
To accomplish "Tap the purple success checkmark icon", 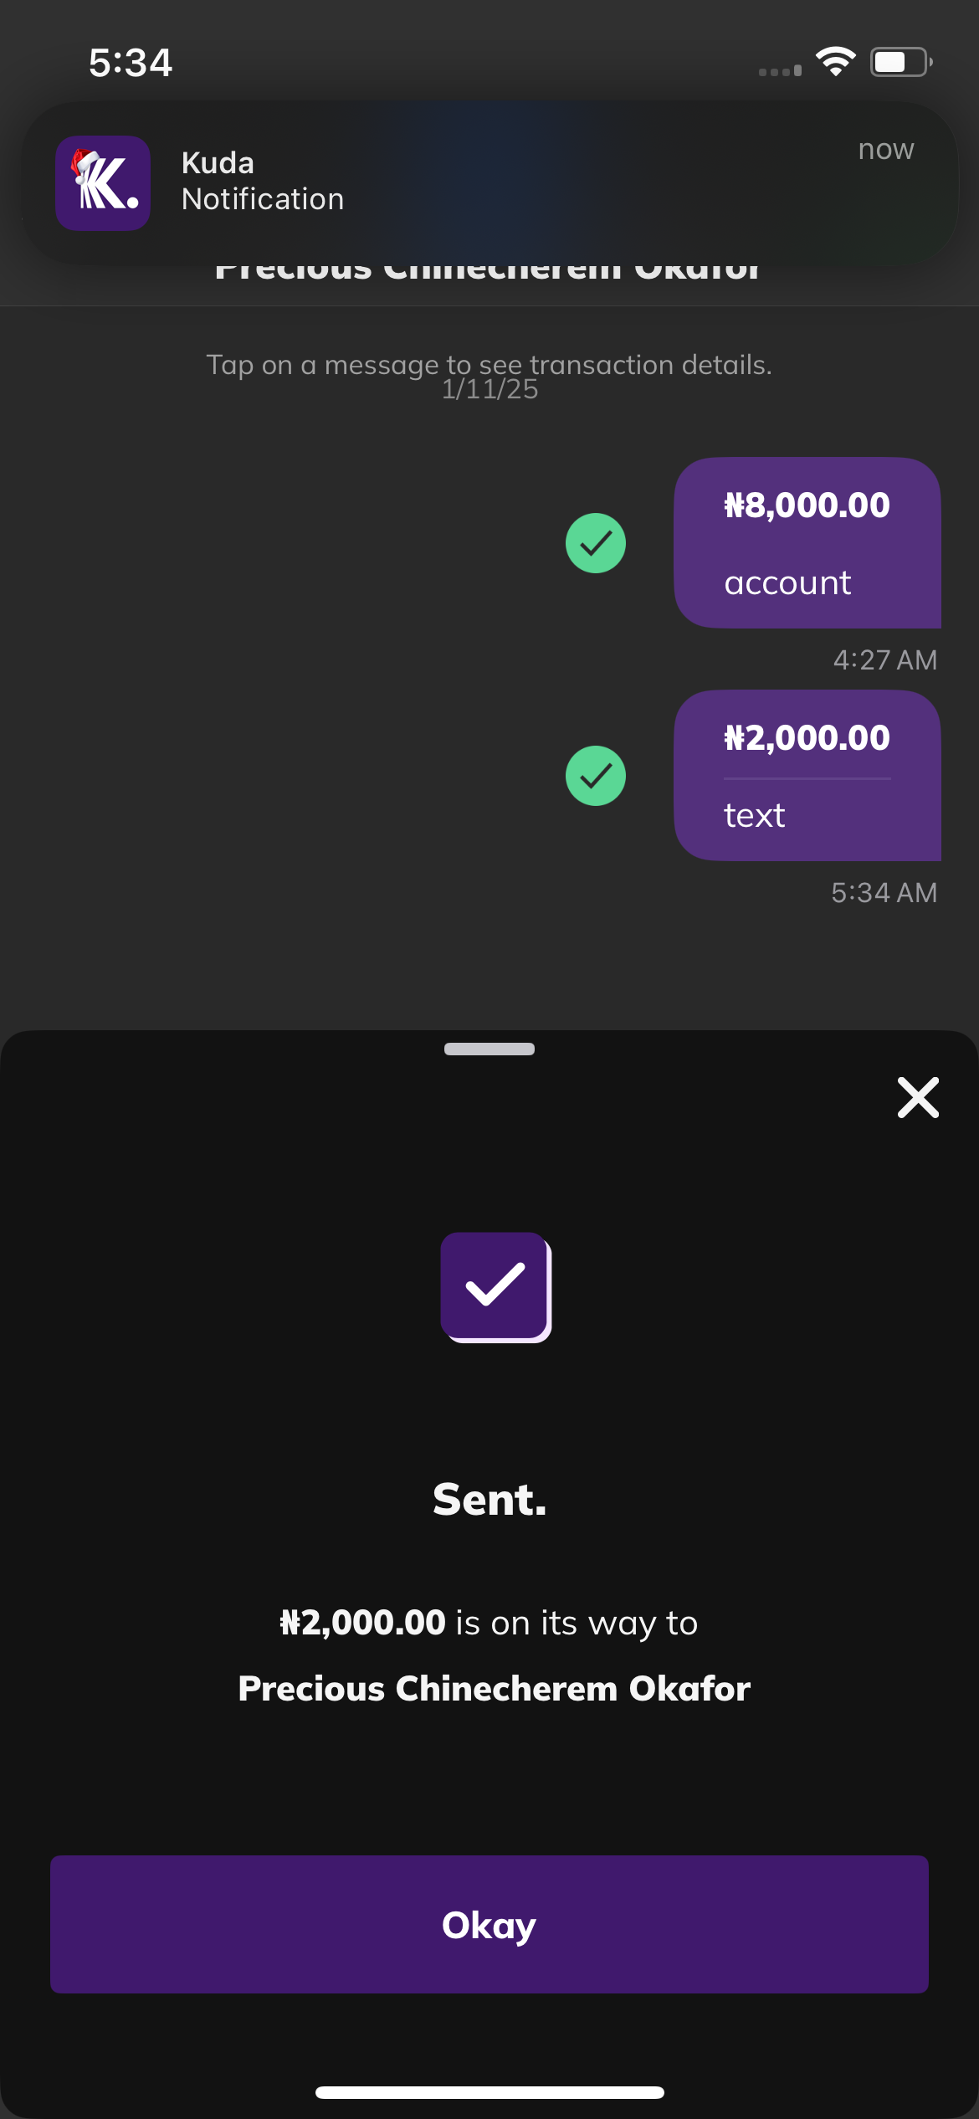I will tap(495, 1286).
